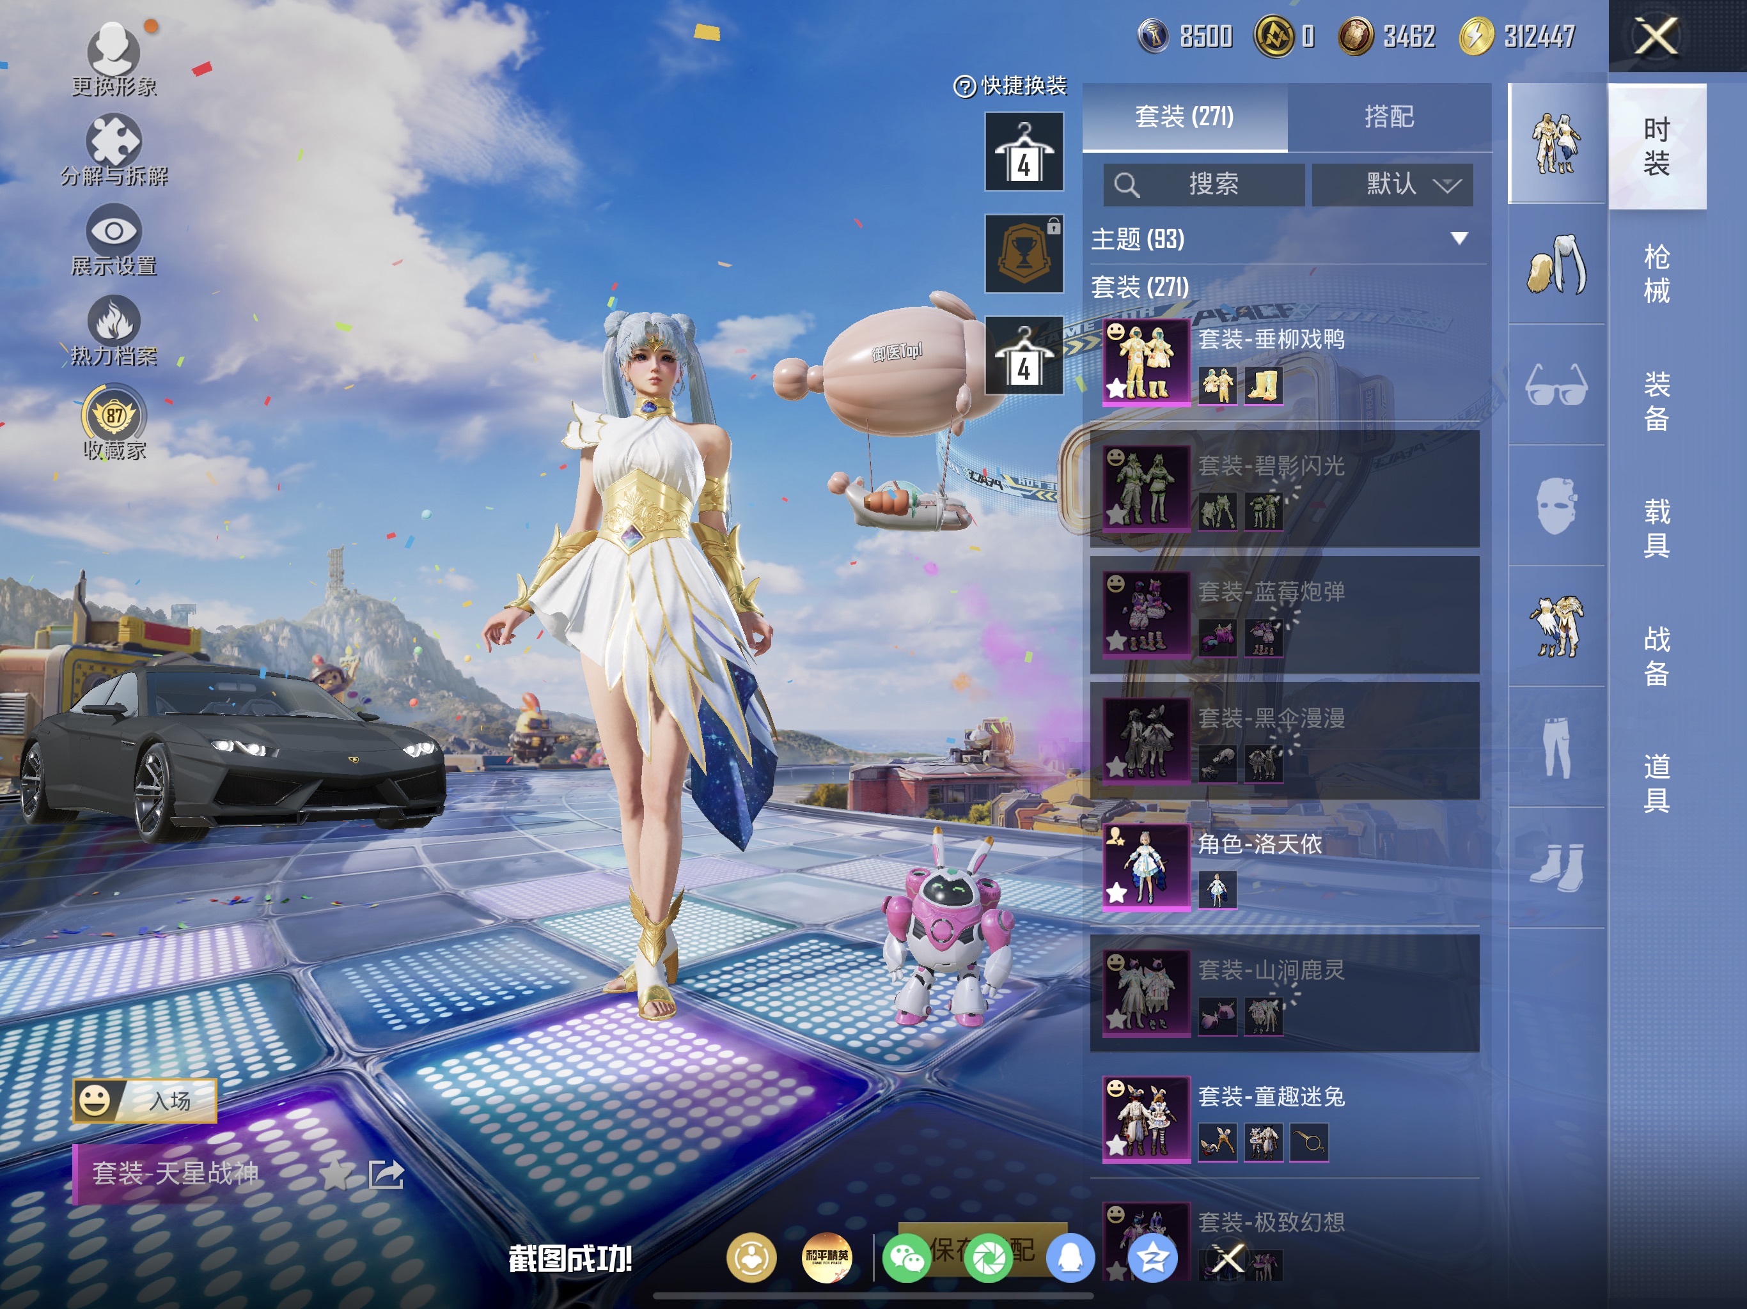Screen dimensions: 1747x1309
Task: Select the 套装-黑伞漫漫 outfit thumbnail
Action: point(1147,741)
